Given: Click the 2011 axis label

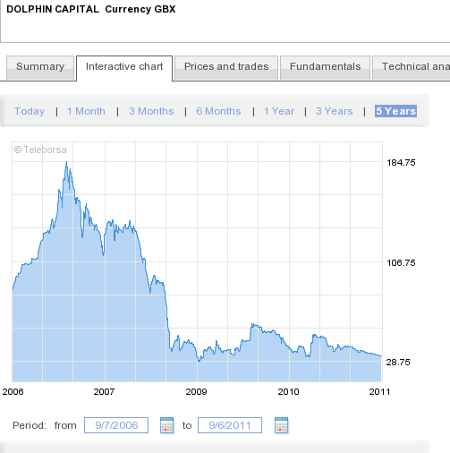Looking at the screenshot, I should pyautogui.click(x=379, y=392).
